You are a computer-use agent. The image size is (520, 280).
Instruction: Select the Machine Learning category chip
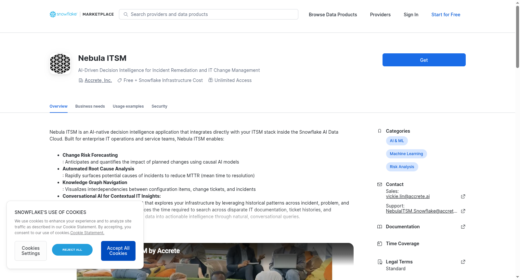(406, 154)
